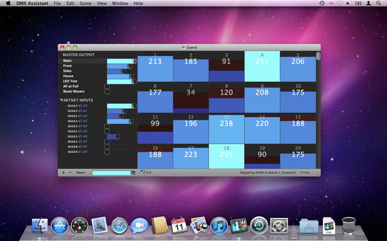Open iTunes from the dock

pyautogui.click(x=219, y=226)
